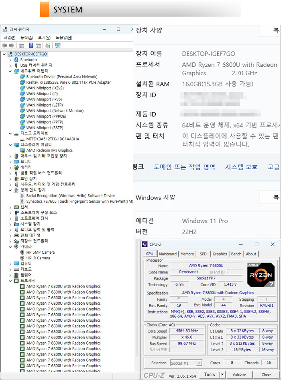Open the 도메인 또는 작업 영역 link
Image resolution: width=281 pixels, height=382 pixels.
point(184,167)
